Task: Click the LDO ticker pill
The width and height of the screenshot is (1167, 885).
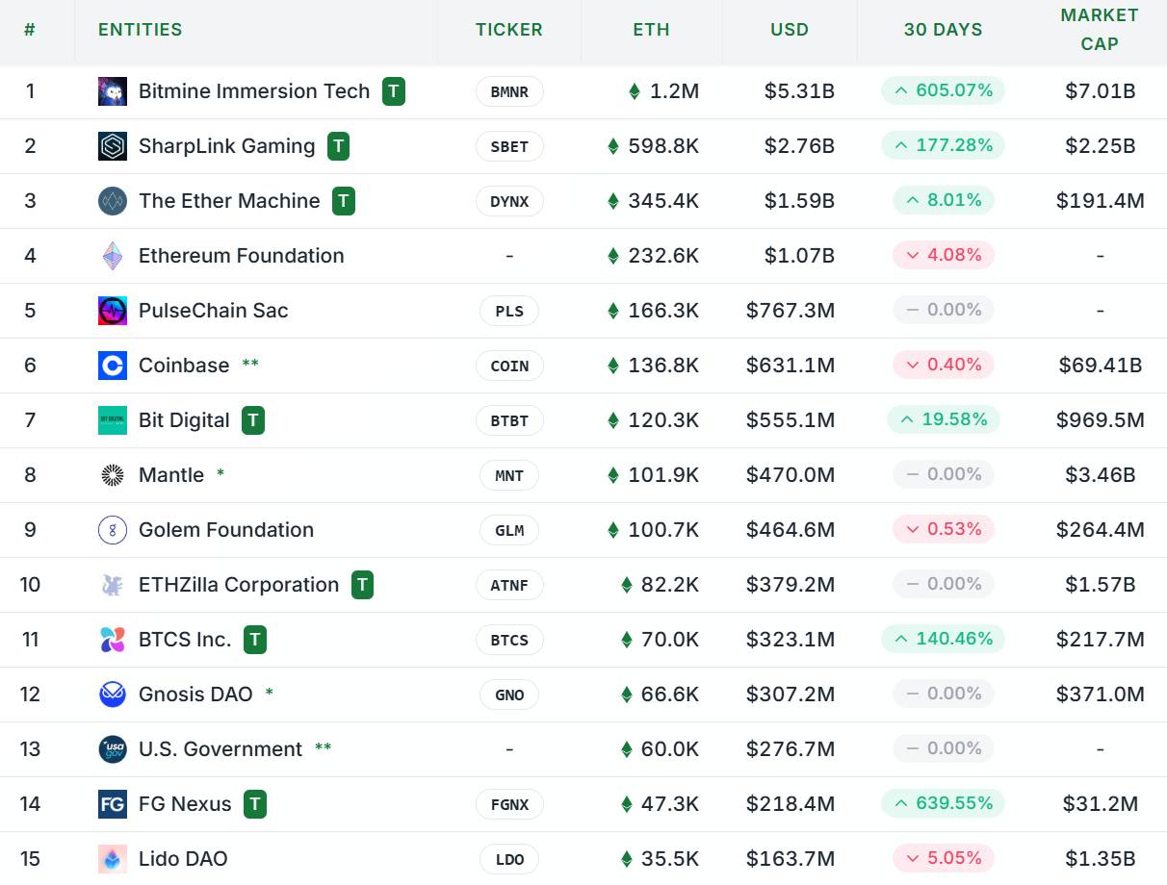Action: [x=509, y=859]
